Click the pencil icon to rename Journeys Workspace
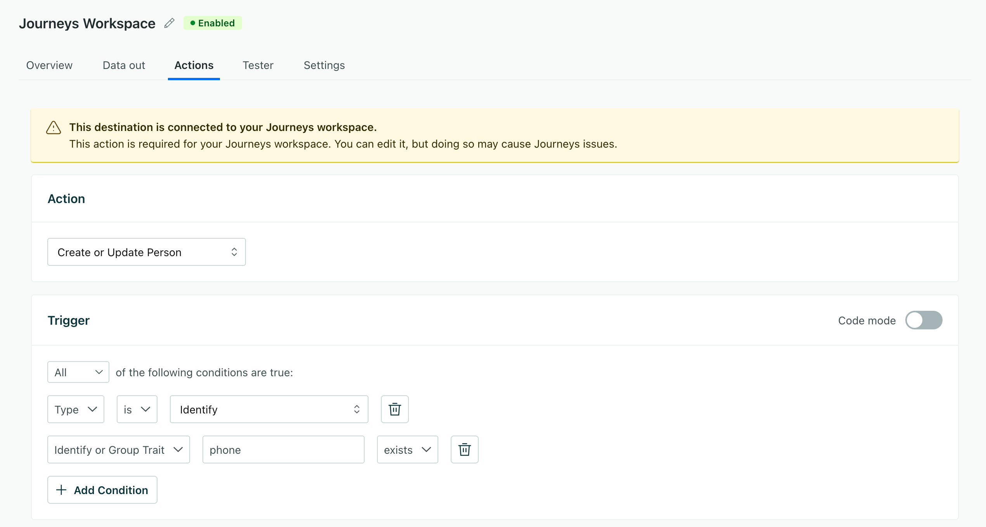The width and height of the screenshot is (986, 527). (169, 23)
